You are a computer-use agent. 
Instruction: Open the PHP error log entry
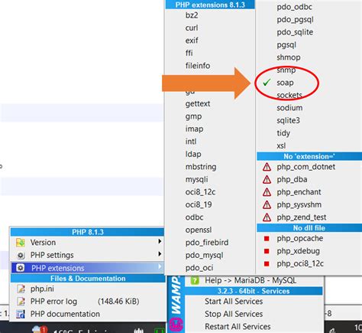click(87, 302)
